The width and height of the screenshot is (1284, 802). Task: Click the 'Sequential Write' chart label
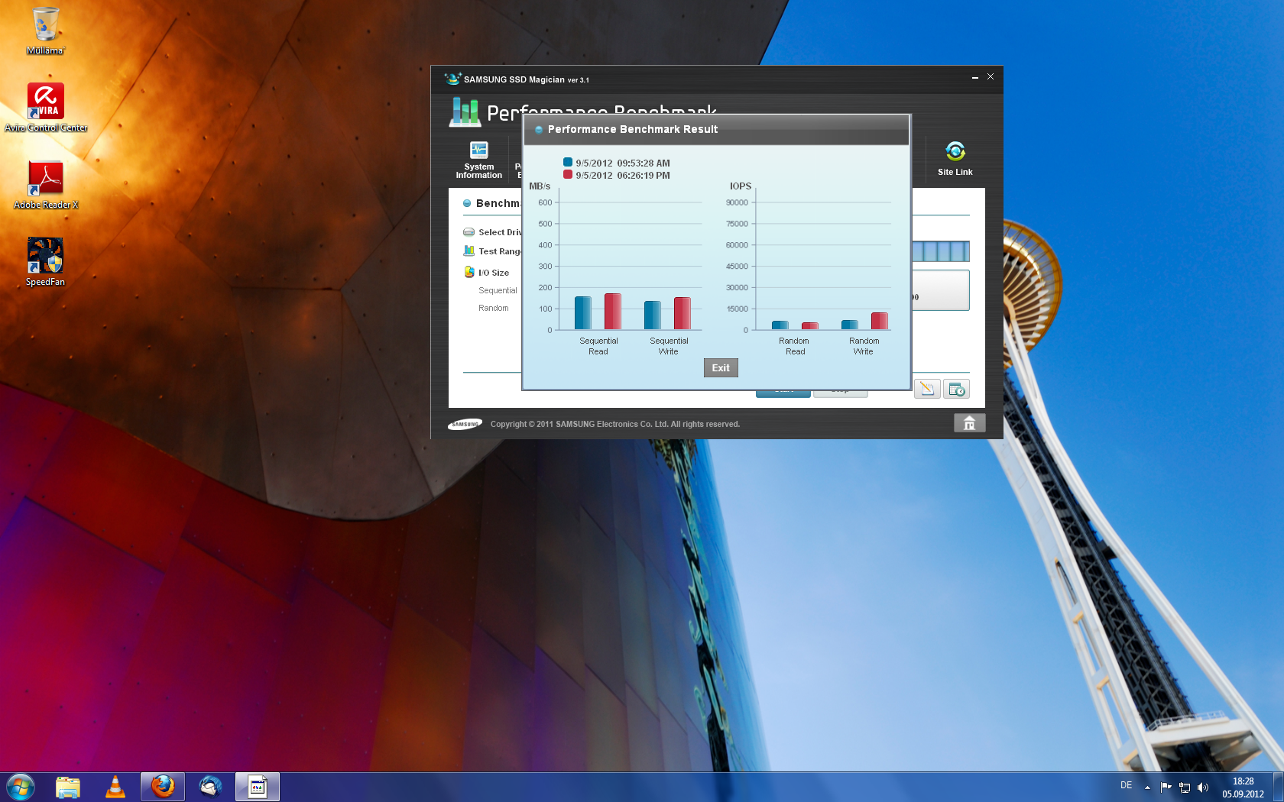click(x=669, y=346)
